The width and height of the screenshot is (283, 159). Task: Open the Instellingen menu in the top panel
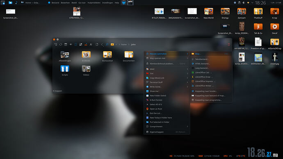[x=107, y=3]
